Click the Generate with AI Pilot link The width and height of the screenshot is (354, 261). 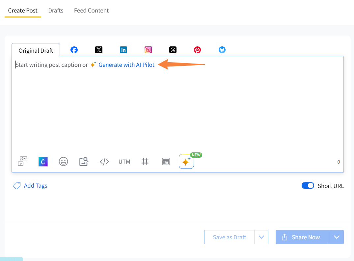[126, 65]
